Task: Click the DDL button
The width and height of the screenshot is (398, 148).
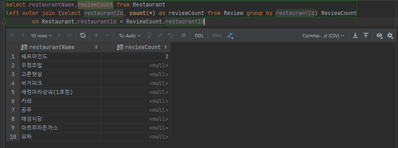Action: pos(199,36)
